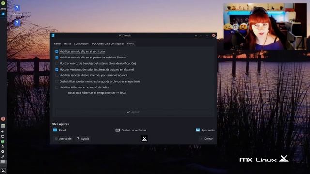Switch to the Panel tab
This screenshot has width=310, height=174.
[57, 43]
